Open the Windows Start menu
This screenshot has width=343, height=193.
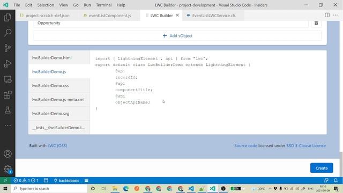[x=5, y=188]
